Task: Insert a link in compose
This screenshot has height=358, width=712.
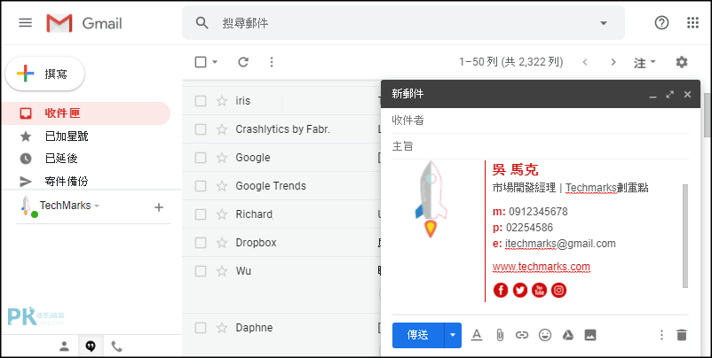Action: pos(522,335)
